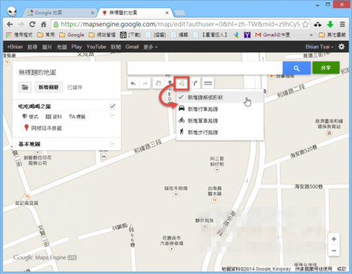Select the add marker pin tool
Screen dimensions: 352x274
(x=170, y=83)
